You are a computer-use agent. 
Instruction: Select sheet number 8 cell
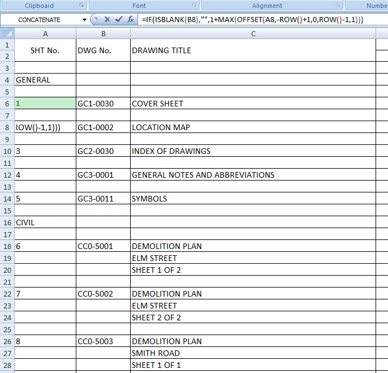click(45, 341)
